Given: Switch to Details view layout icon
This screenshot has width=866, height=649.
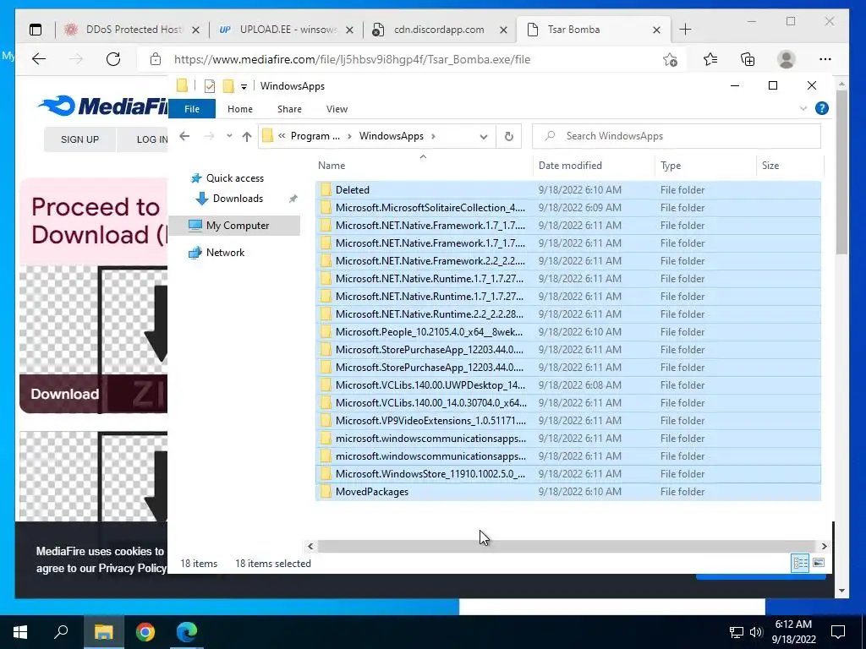Looking at the screenshot, I should pyautogui.click(x=800, y=563).
